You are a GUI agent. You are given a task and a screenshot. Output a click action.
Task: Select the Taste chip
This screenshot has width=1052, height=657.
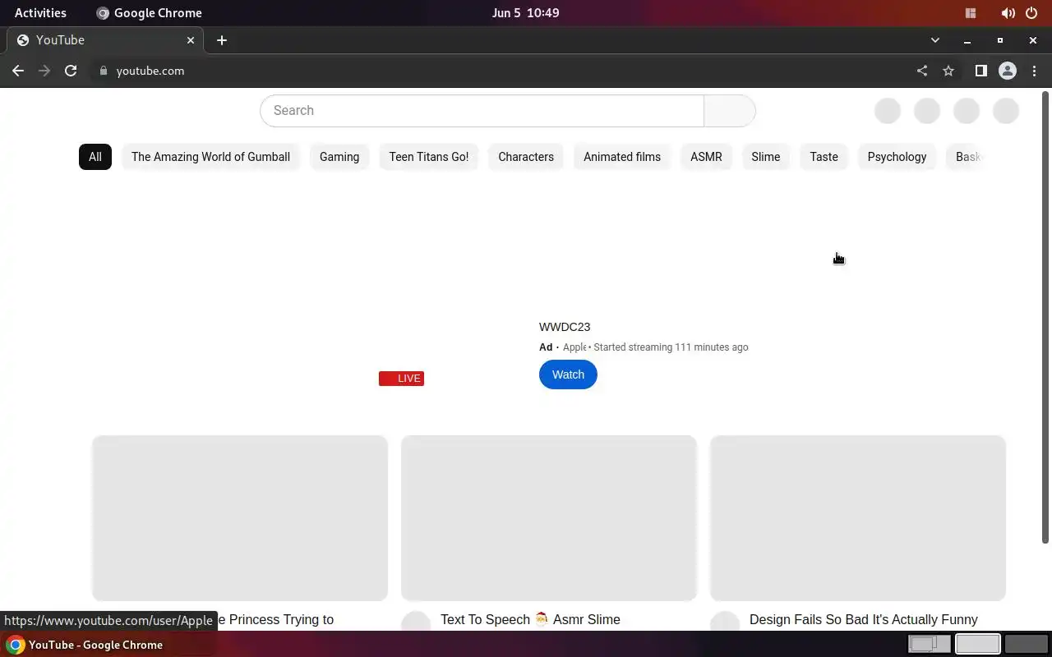824,157
